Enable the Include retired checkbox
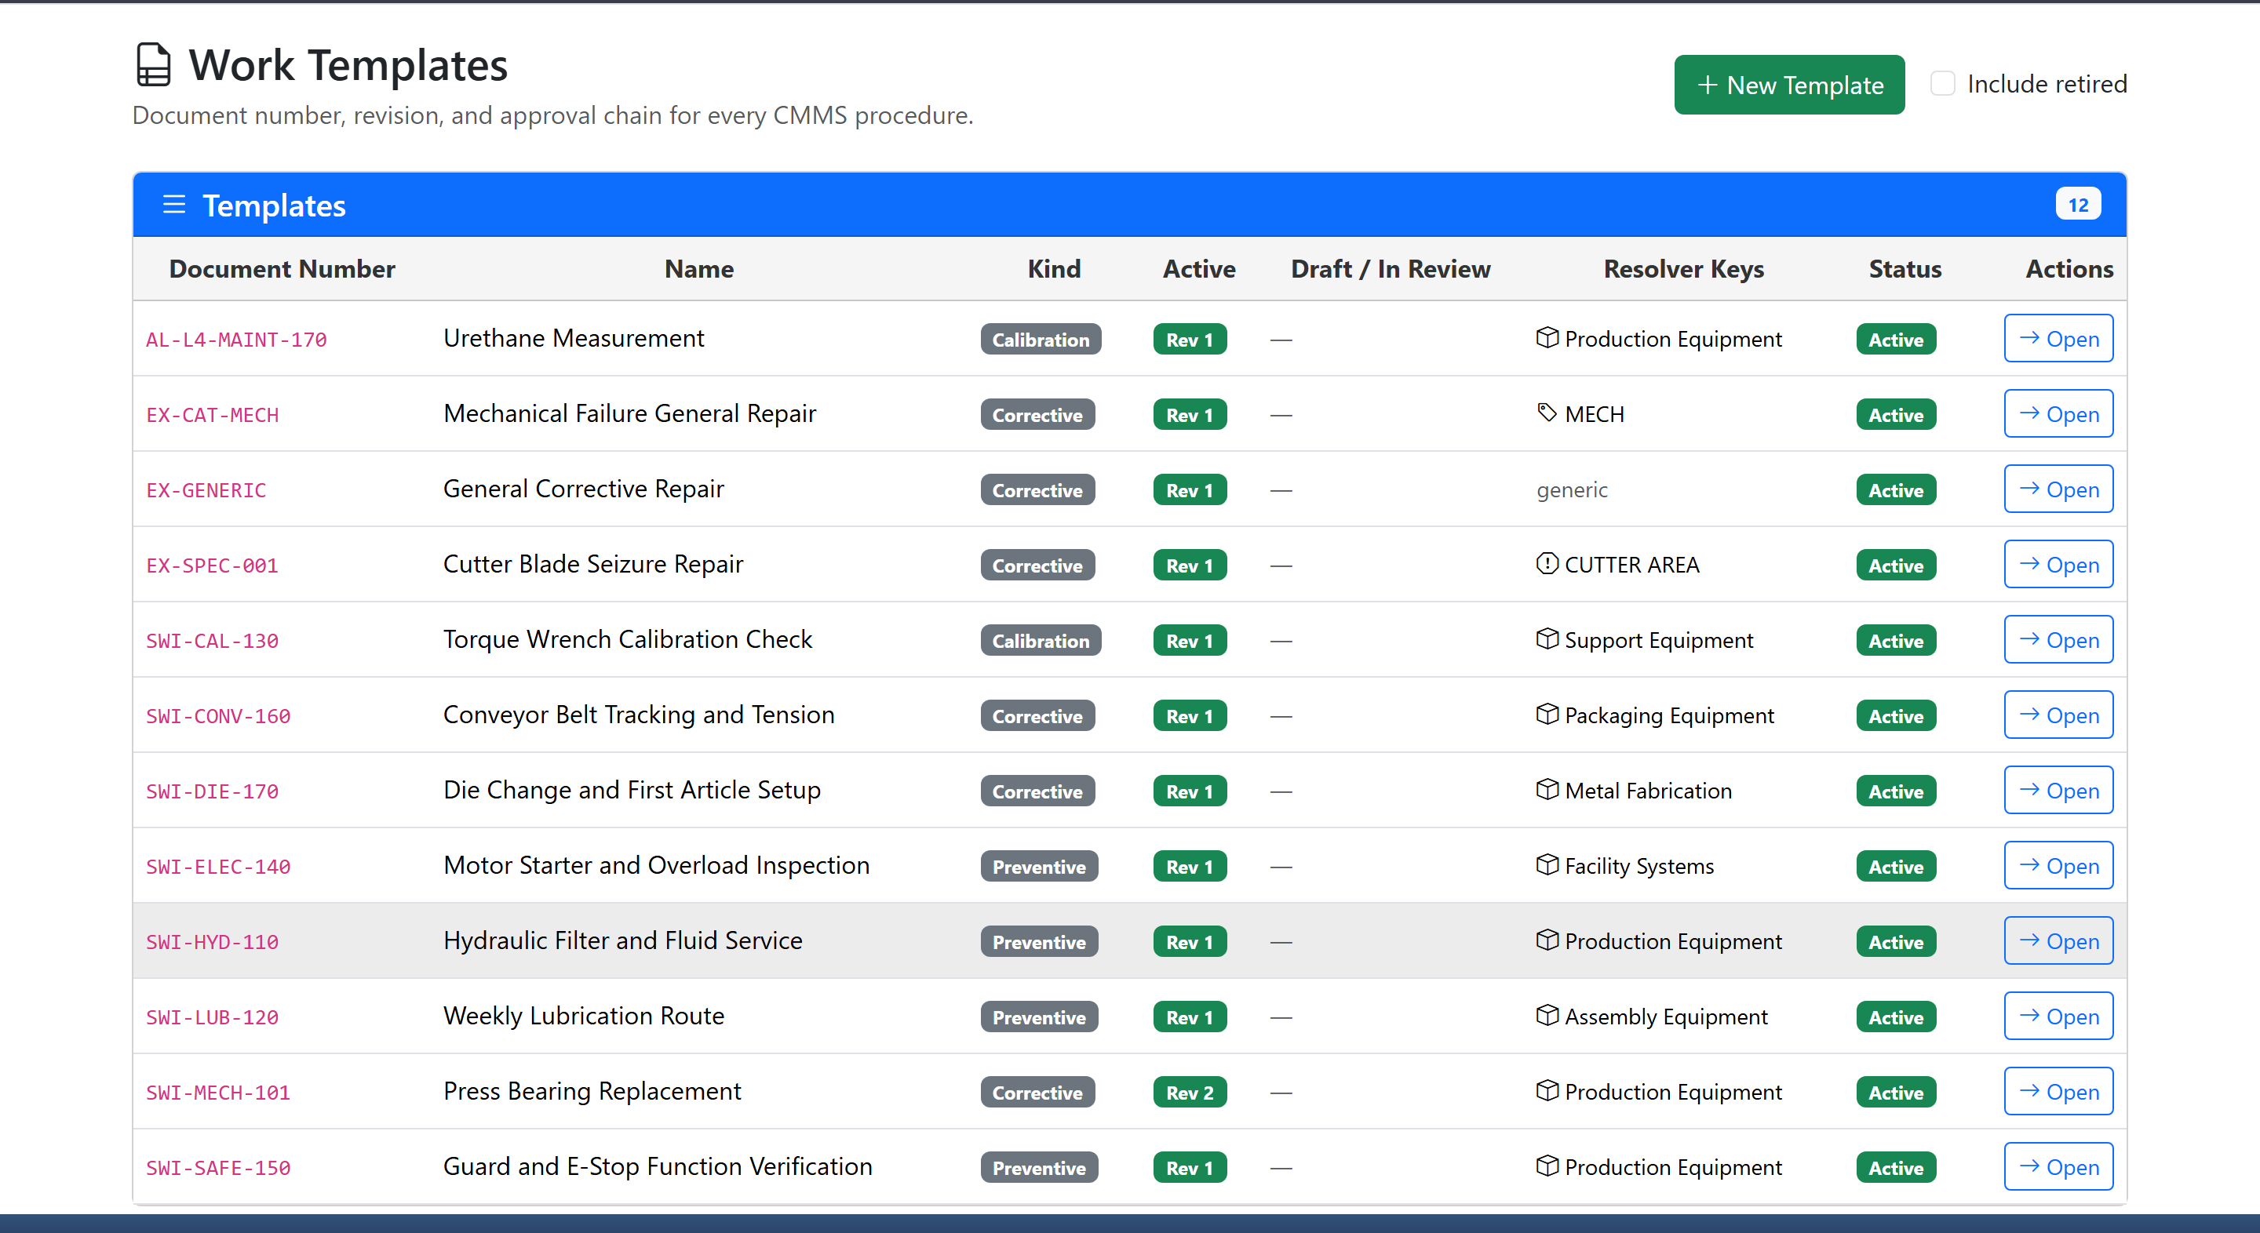Screen dimensions: 2260x1233 pyautogui.click(x=1942, y=84)
